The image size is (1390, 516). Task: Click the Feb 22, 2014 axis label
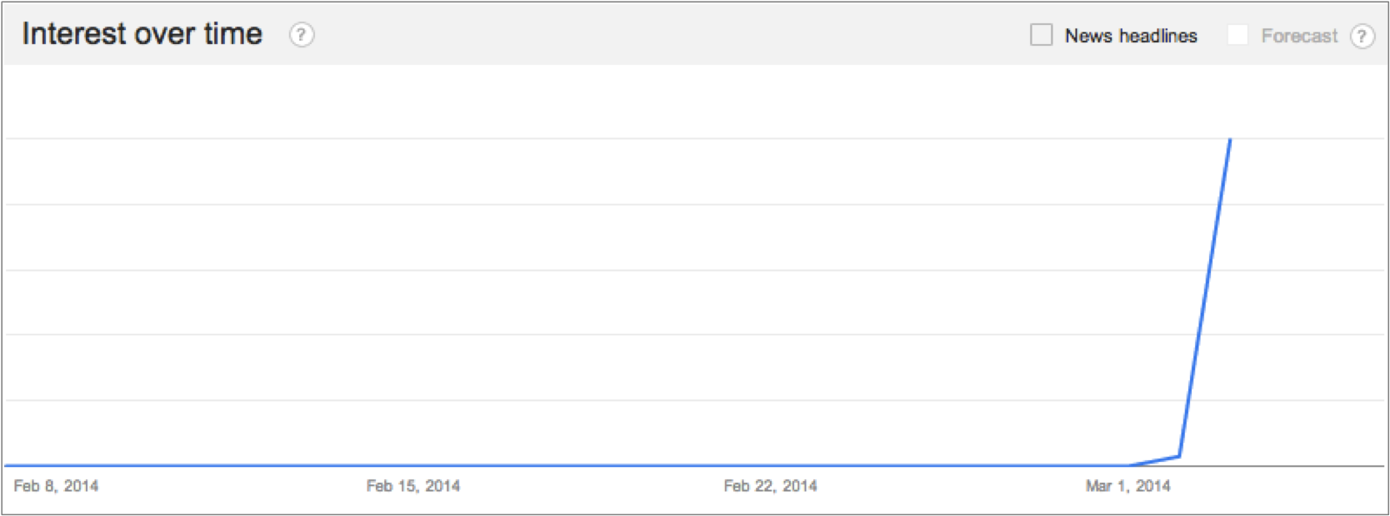(x=770, y=486)
